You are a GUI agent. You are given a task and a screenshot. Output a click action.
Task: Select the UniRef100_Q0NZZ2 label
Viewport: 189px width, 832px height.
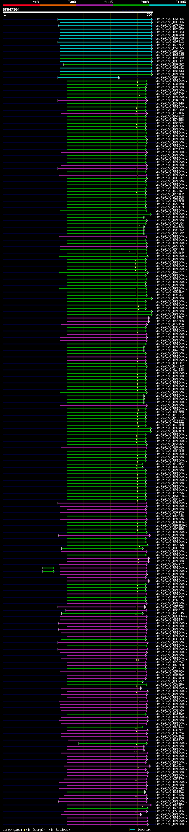tap(170, 116)
